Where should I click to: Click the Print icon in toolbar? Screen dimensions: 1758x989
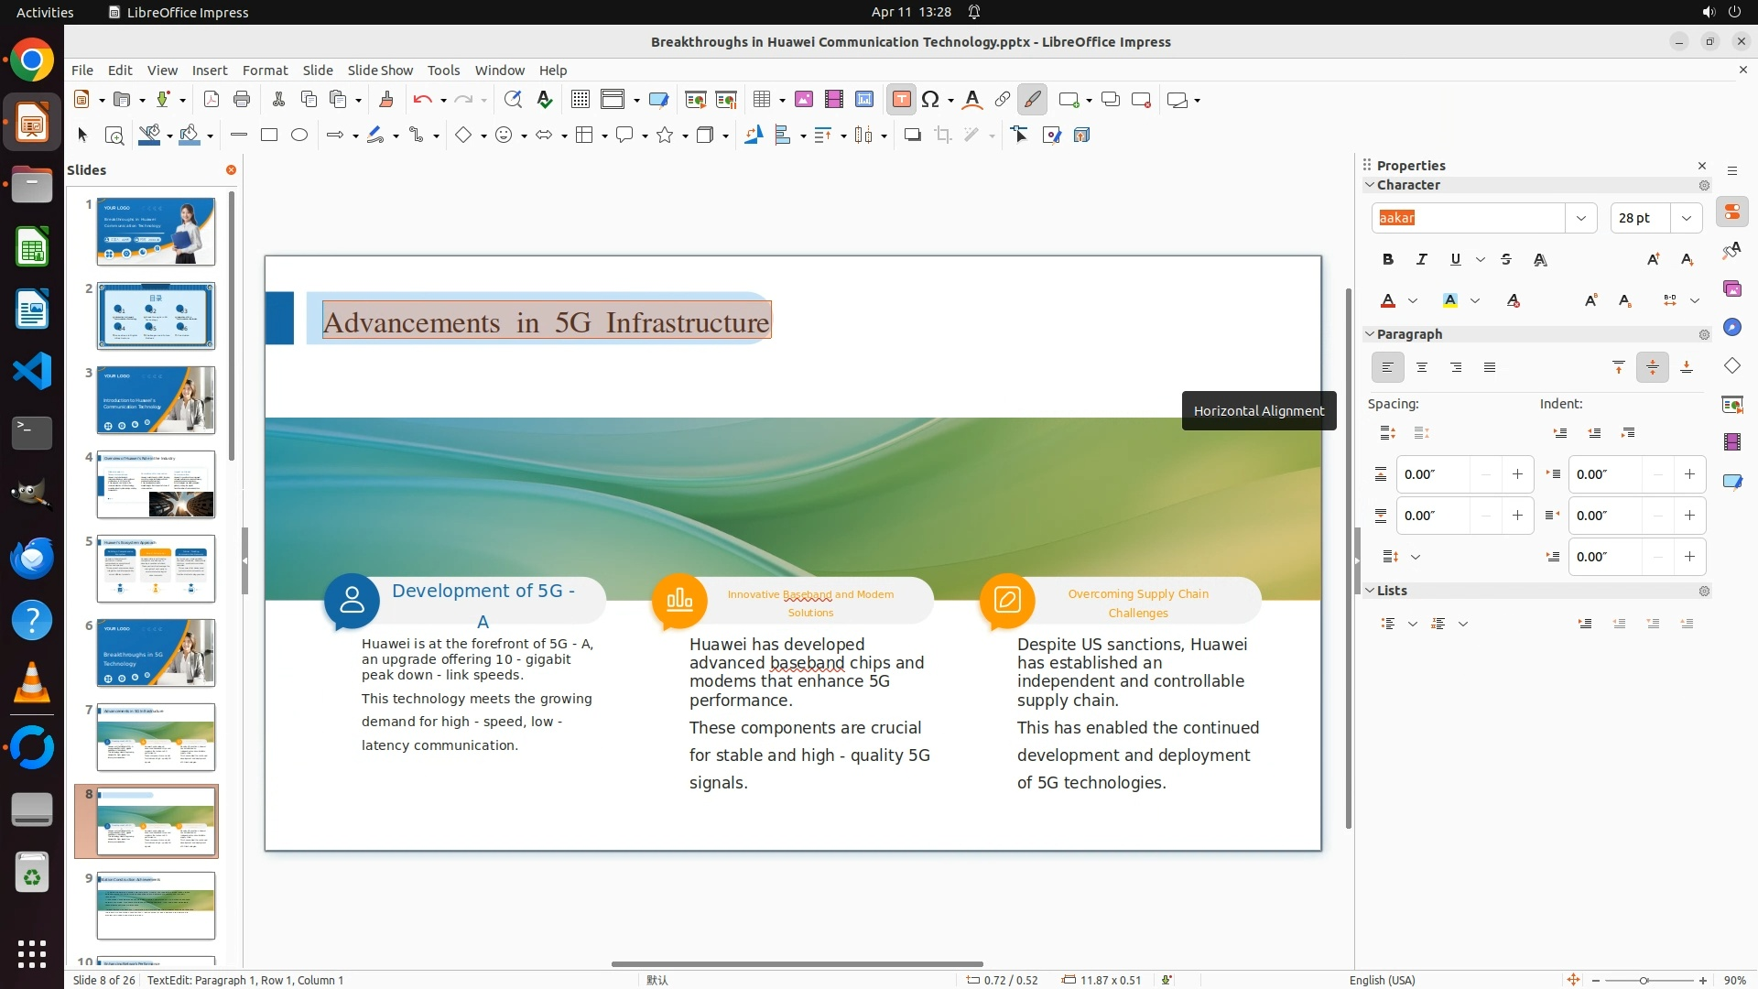(x=242, y=100)
